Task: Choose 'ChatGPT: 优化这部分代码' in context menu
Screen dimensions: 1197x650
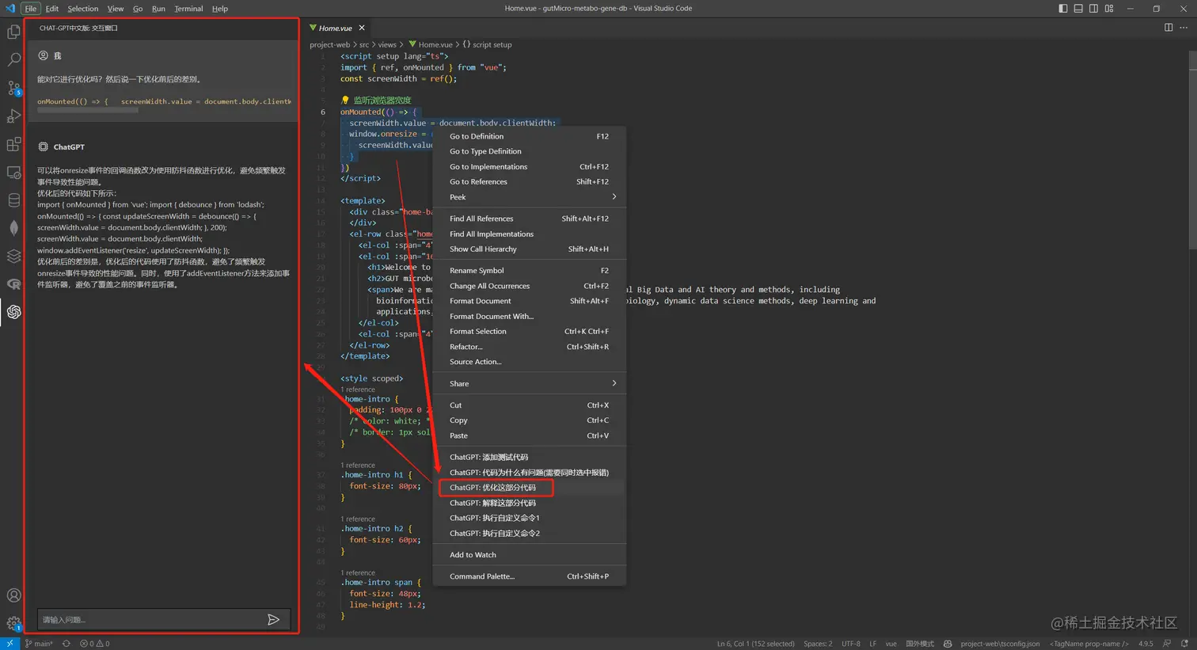Action: click(530, 488)
